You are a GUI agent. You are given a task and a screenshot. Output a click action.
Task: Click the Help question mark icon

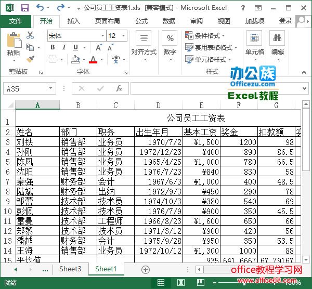click(243, 8)
